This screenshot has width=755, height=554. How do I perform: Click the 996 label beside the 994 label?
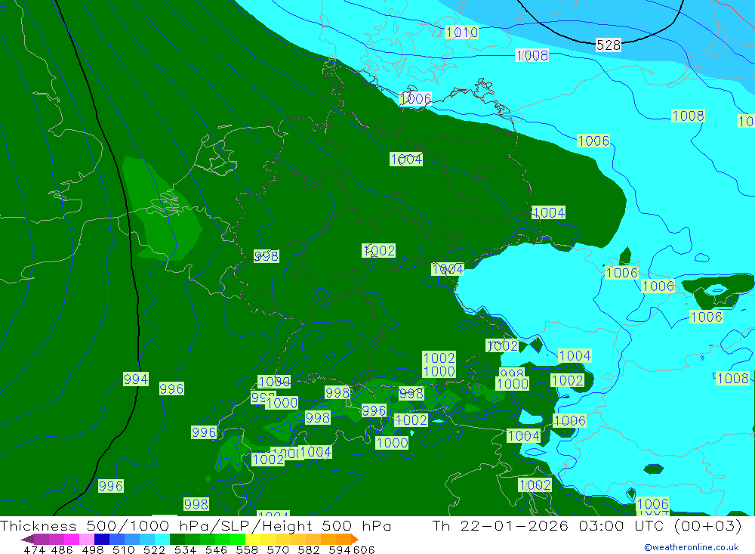(171, 388)
